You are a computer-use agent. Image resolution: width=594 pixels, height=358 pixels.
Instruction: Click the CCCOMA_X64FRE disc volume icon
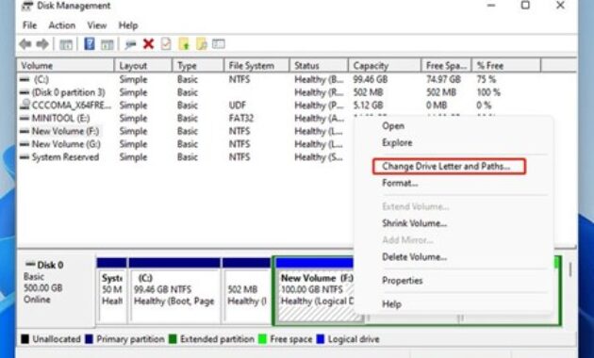25,104
